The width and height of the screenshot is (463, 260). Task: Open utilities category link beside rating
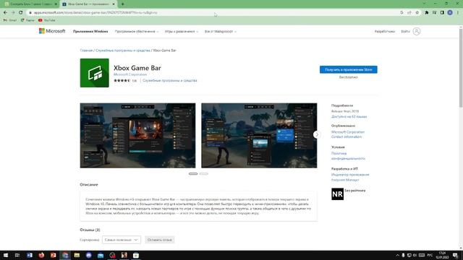[x=170, y=80]
